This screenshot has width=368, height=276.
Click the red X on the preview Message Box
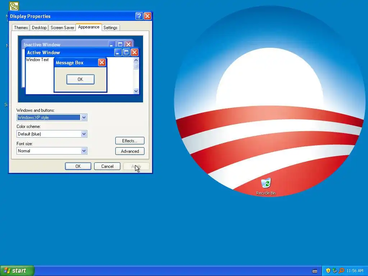[102, 63]
